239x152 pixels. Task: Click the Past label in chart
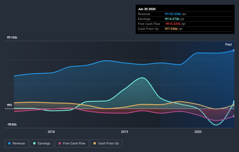point(229,44)
